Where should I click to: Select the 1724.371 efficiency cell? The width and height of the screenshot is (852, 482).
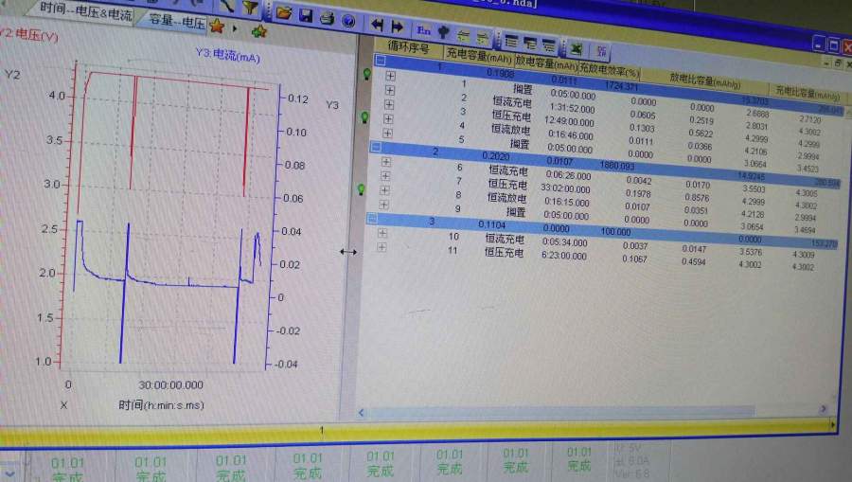(622, 86)
